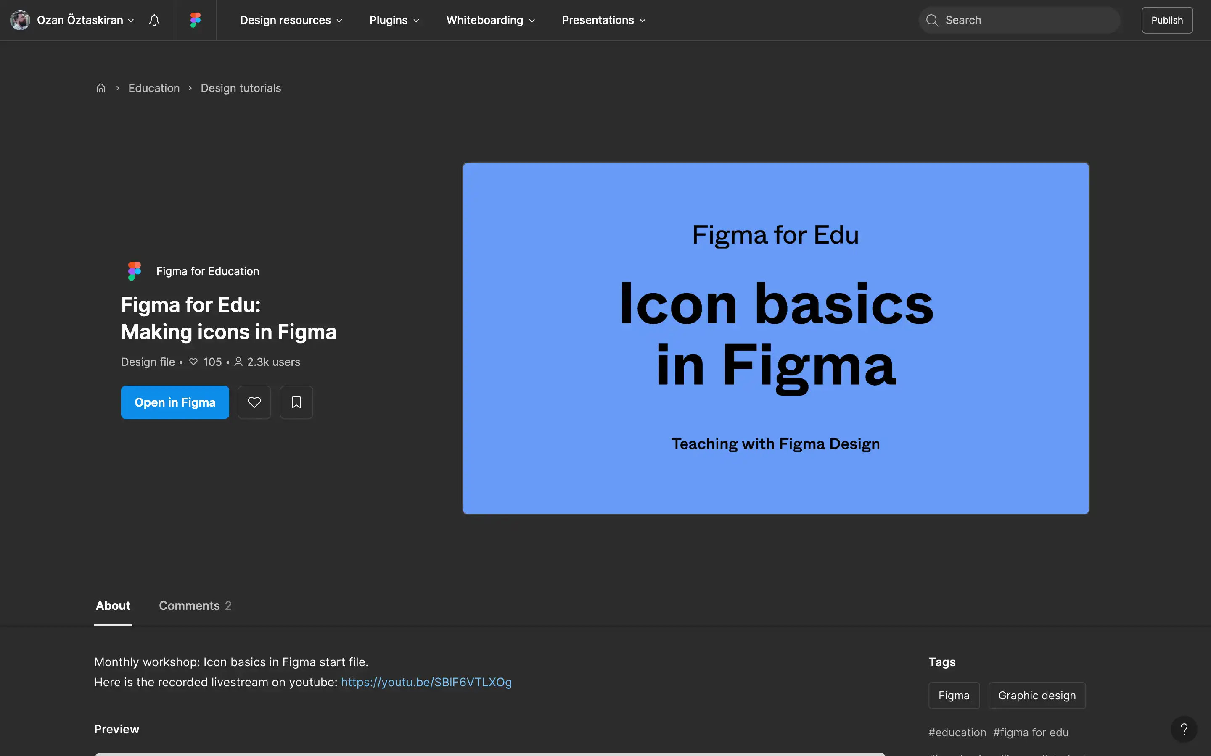Focus the Search input field

pos(1019,20)
